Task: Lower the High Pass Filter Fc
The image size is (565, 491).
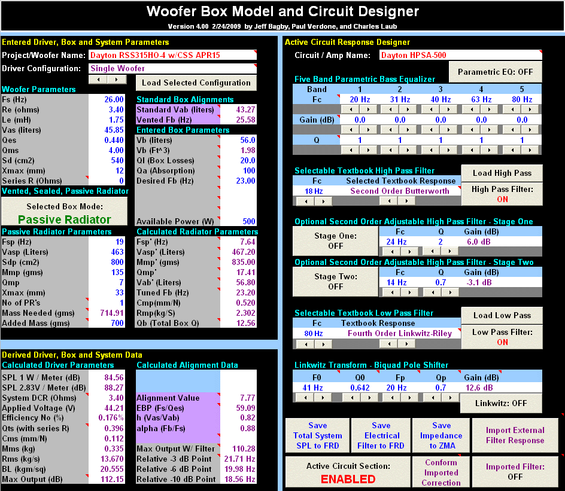Action: click(306, 201)
